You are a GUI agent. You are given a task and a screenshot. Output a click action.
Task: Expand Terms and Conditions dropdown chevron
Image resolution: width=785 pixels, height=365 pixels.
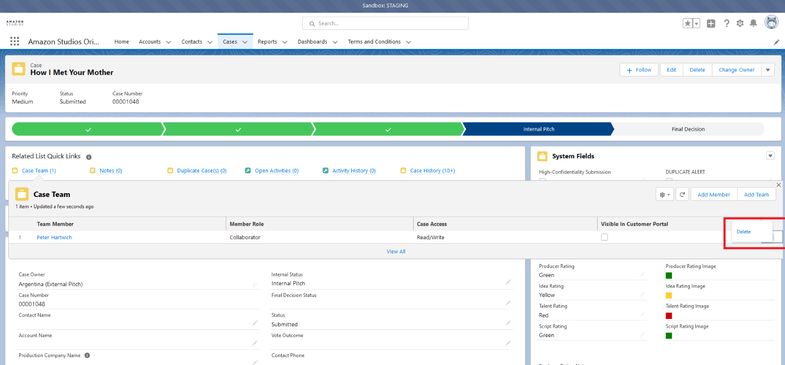[409, 42]
